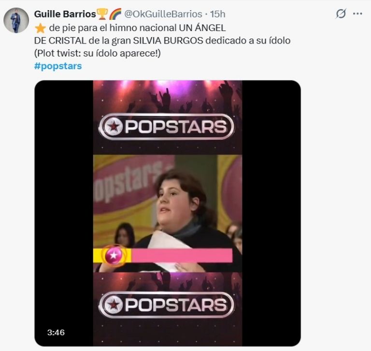Click the top POPSTARS logo text in the video
Image resolution: width=371 pixels, height=351 pixels.
[175, 127]
